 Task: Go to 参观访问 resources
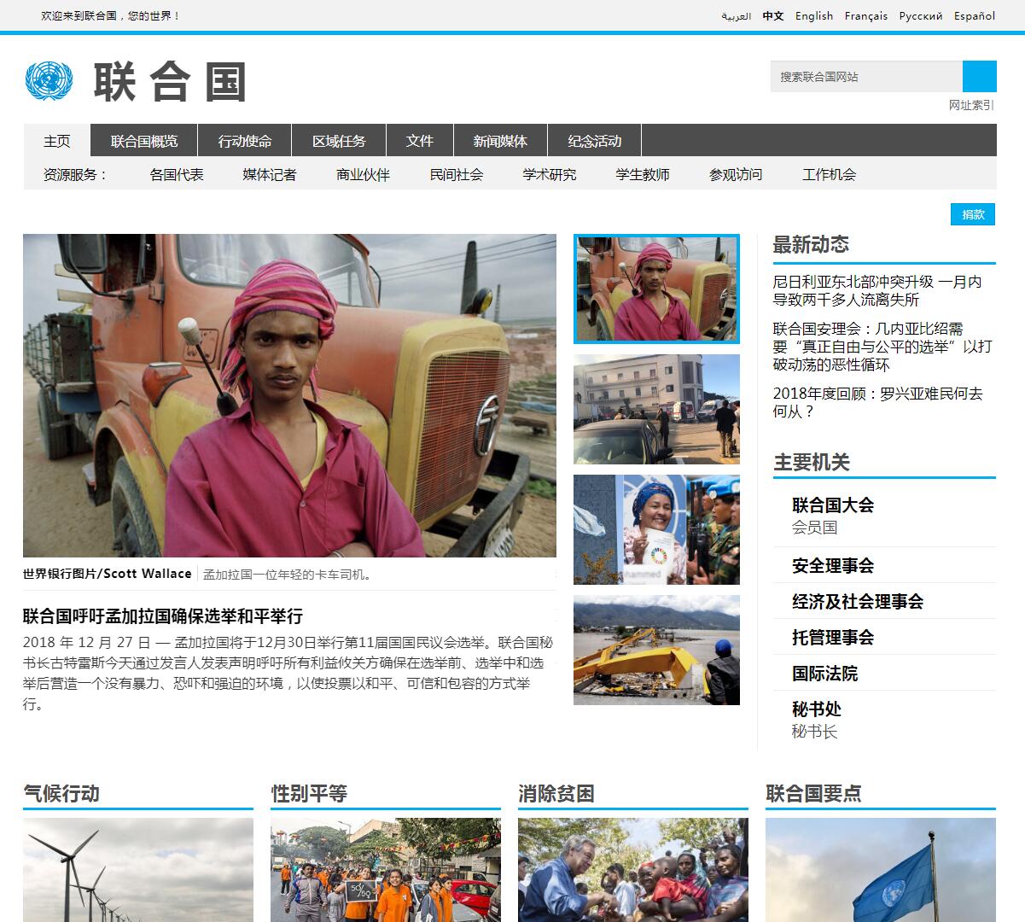click(x=736, y=174)
